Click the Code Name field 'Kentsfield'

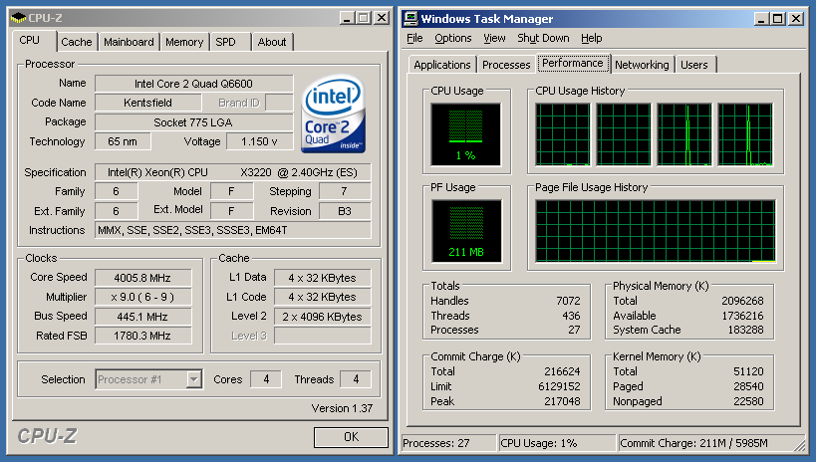(147, 103)
